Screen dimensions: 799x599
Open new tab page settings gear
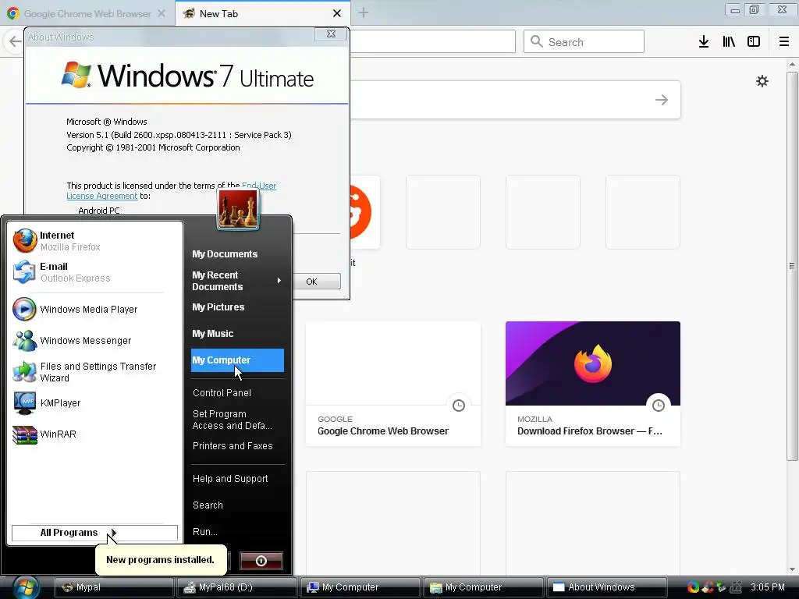[x=762, y=81]
